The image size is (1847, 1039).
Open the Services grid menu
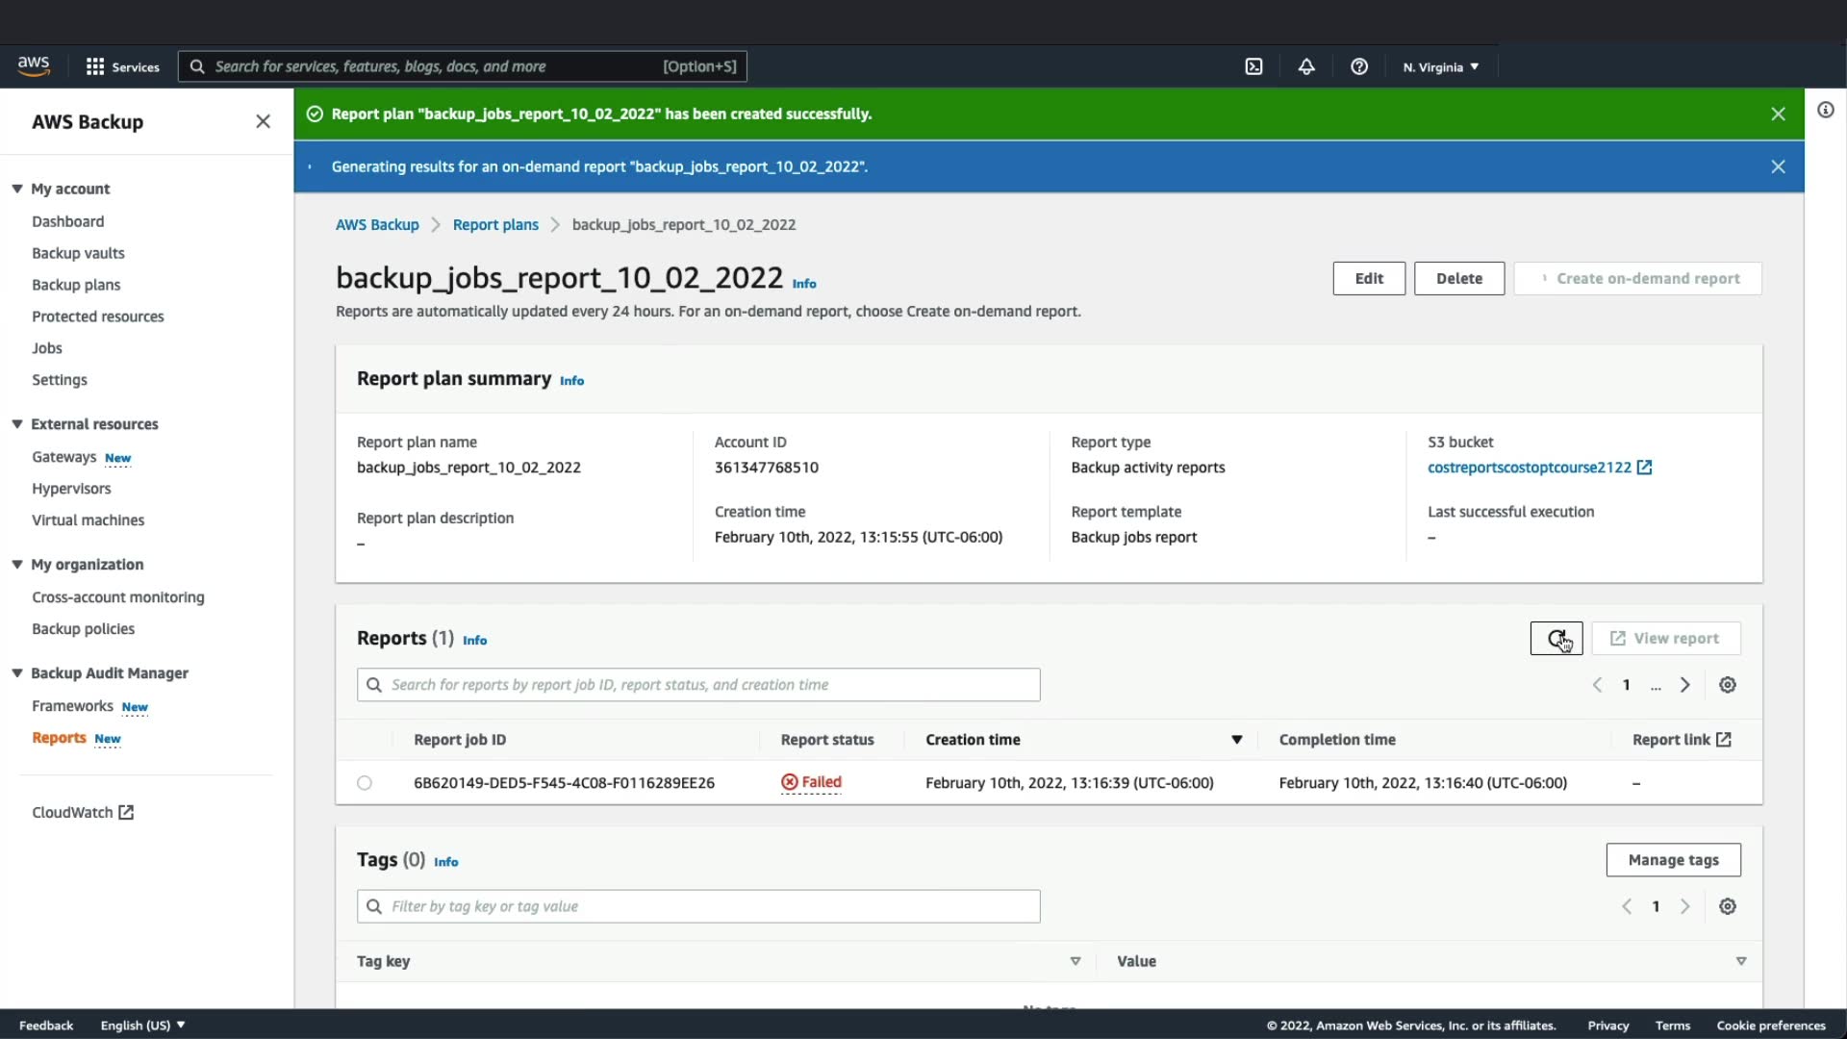(122, 66)
